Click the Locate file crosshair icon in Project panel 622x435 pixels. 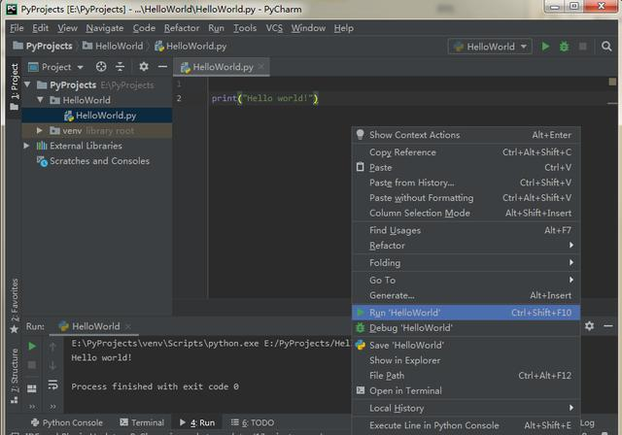click(x=101, y=67)
